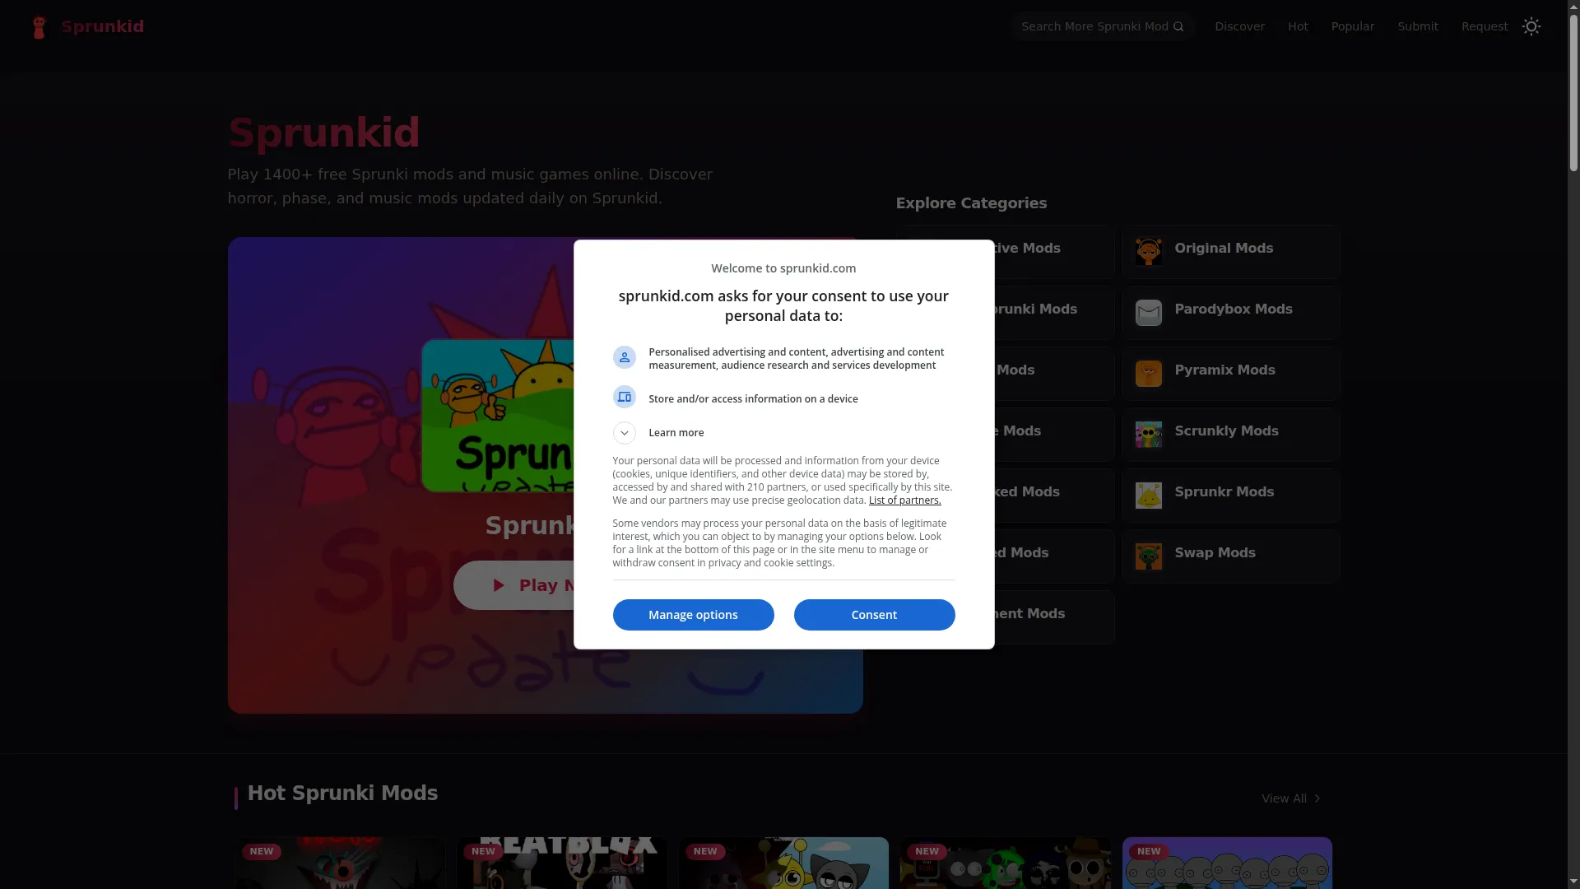Open the Pyramix Mods category label
1580x889 pixels.
(x=1224, y=370)
